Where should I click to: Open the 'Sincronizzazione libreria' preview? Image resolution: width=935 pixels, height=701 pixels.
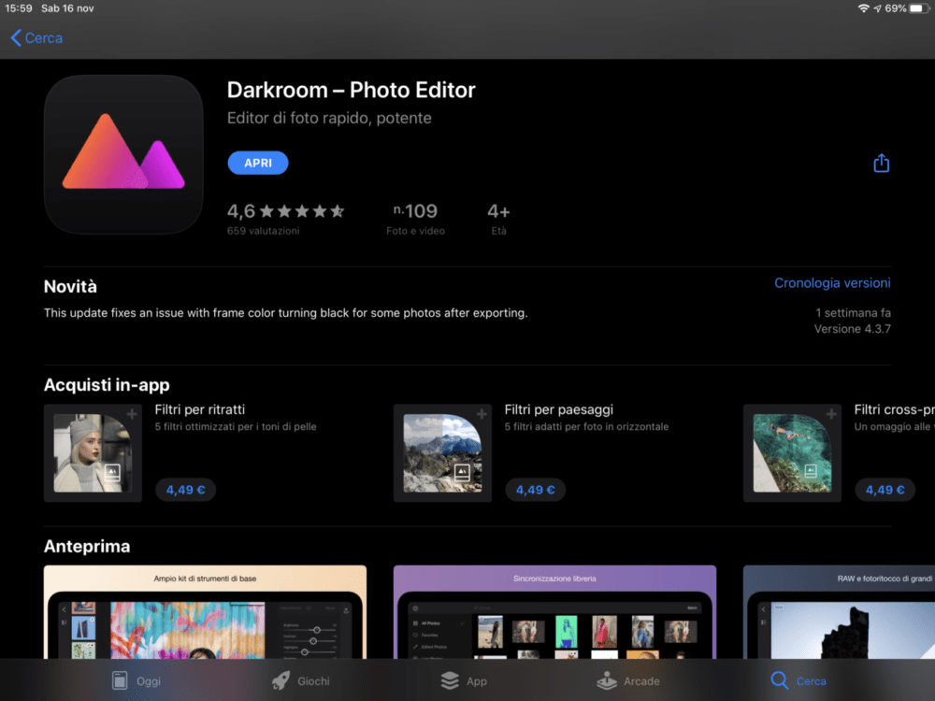pyautogui.click(x=554, y=612)
